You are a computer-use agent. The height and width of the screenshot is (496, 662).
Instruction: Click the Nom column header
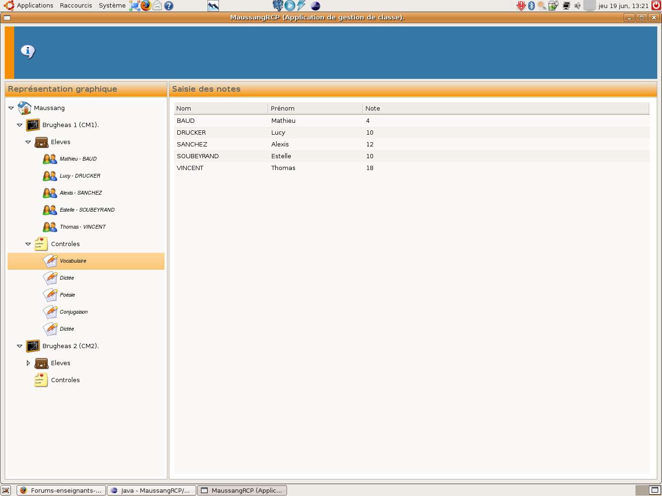click(x=221, y=108)
